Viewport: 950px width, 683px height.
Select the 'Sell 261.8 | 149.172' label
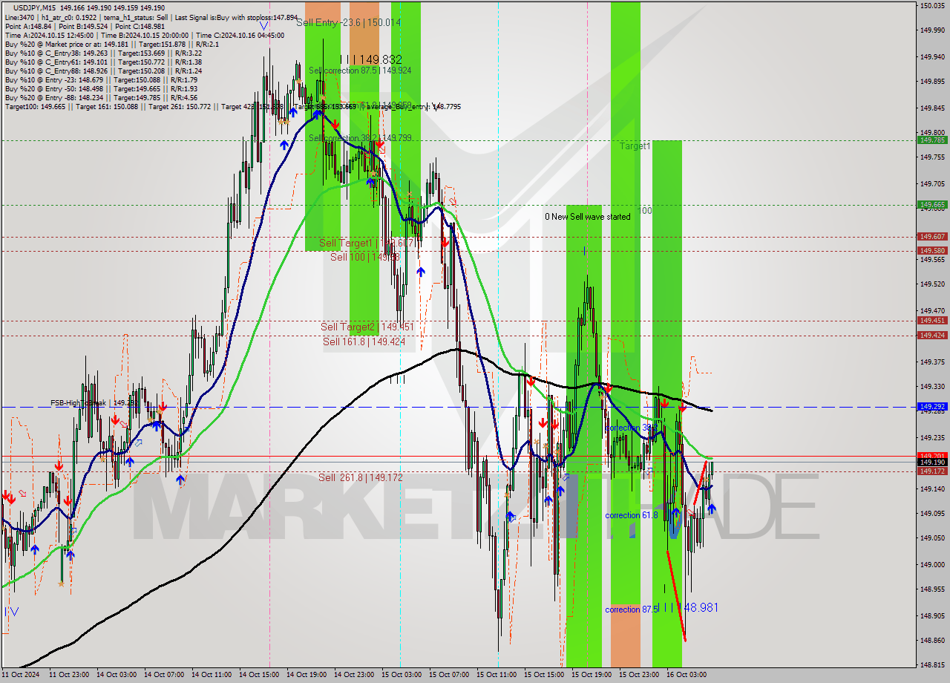coord(361,477)
